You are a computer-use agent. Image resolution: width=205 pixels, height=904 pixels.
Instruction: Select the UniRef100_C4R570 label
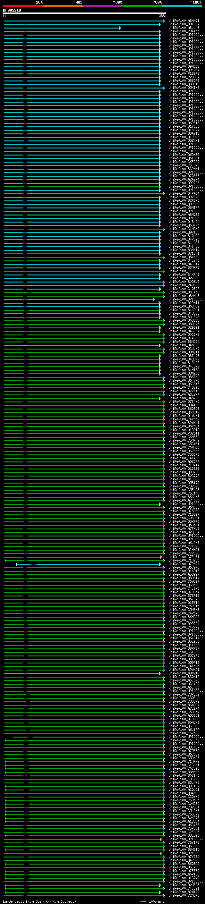pos(184,613)
